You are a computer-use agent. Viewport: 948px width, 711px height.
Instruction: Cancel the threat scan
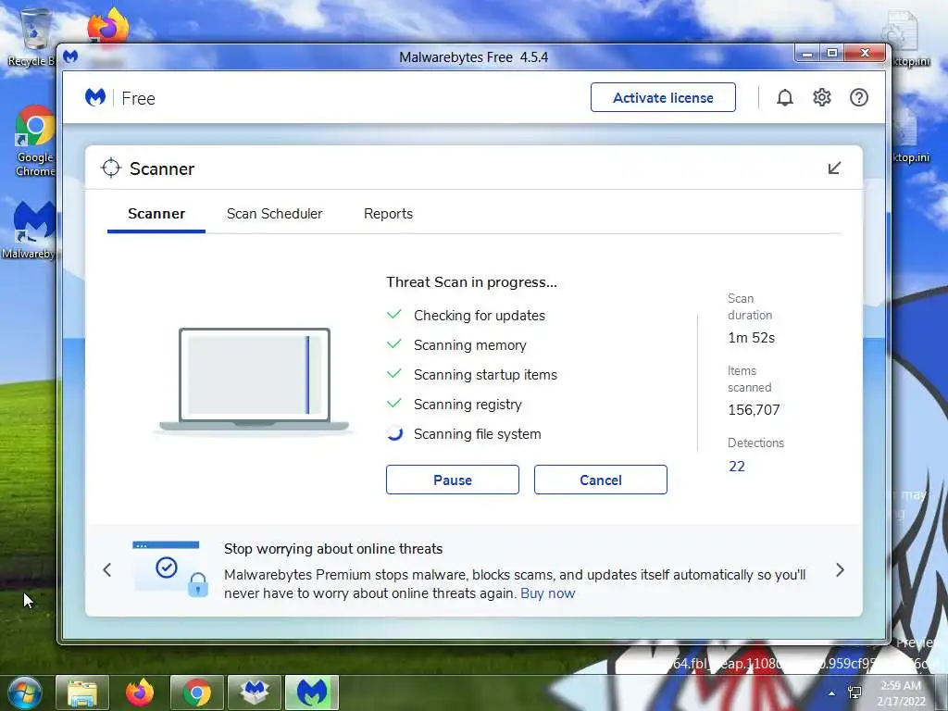point(600,480)
